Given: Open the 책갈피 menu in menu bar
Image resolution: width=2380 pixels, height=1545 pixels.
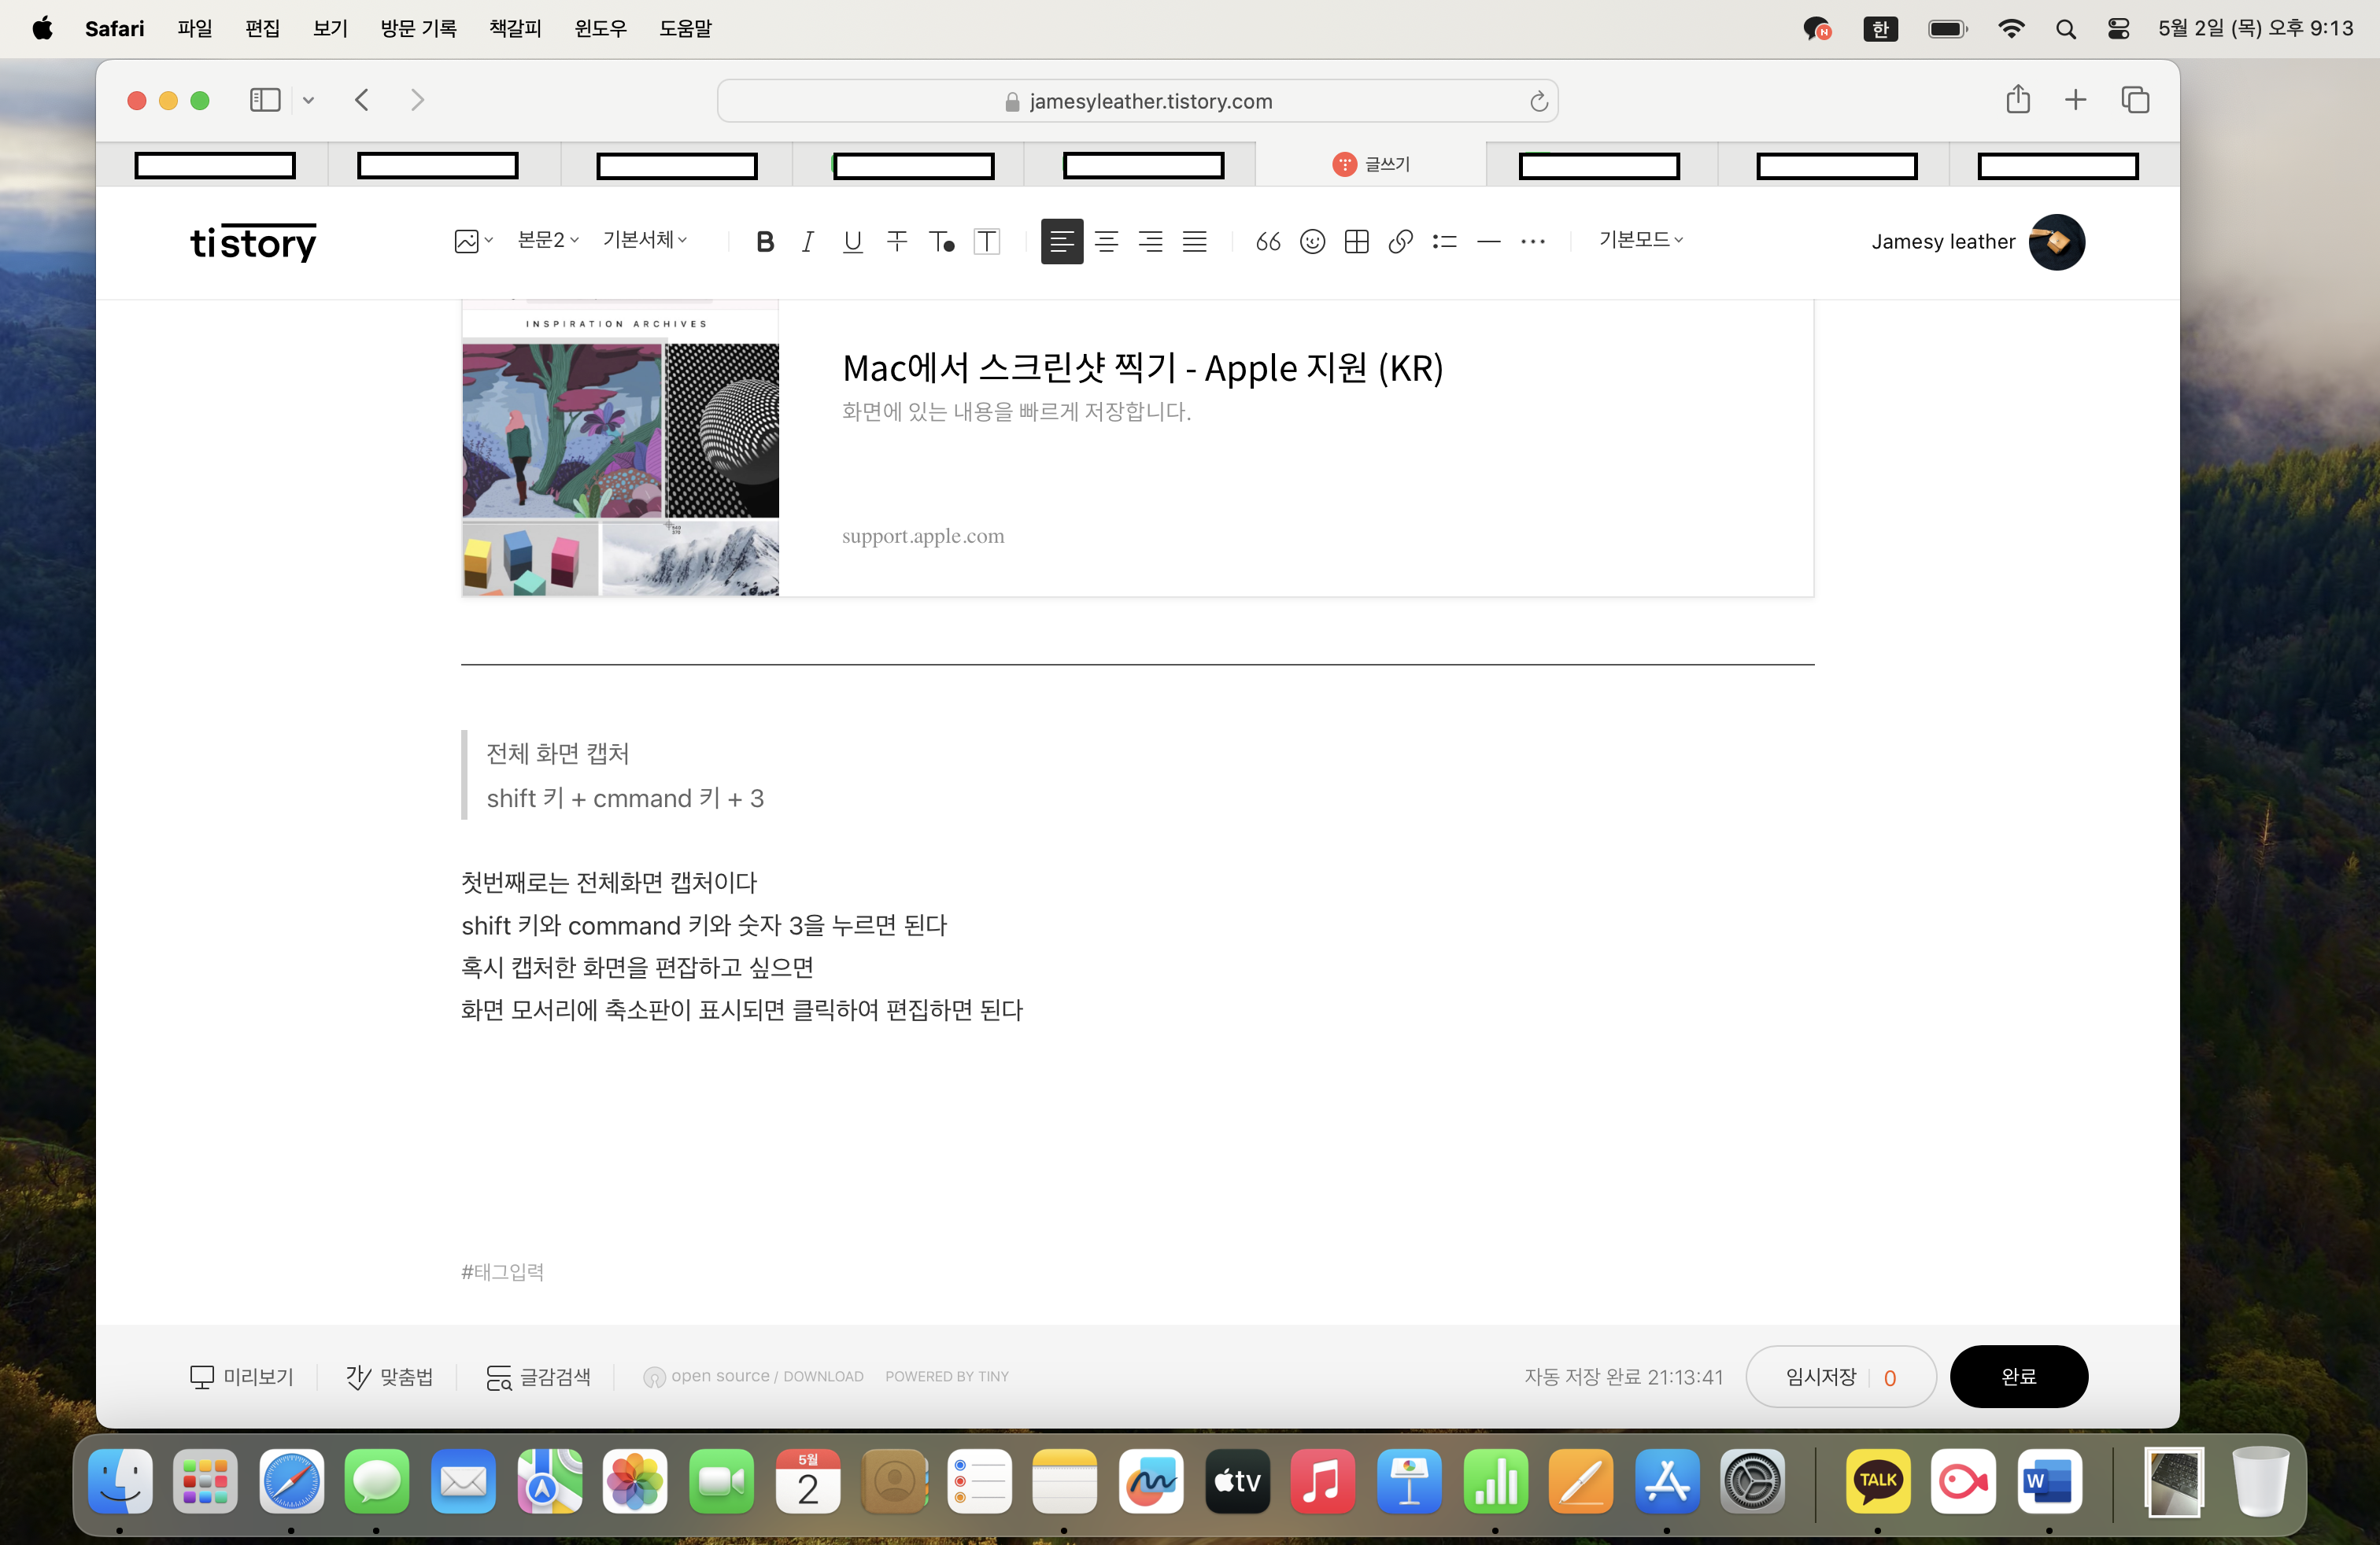Looking at the screenshot, I should pos(515,28).
